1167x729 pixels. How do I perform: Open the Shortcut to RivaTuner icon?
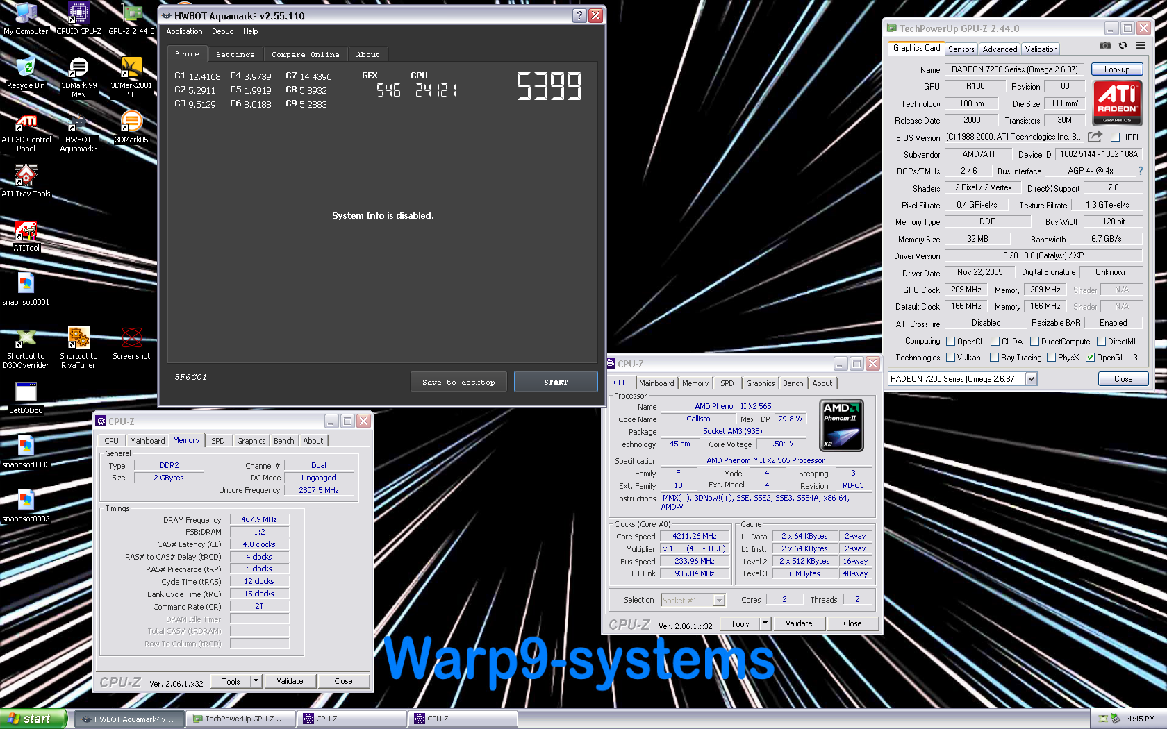click(x=78, y=348)
